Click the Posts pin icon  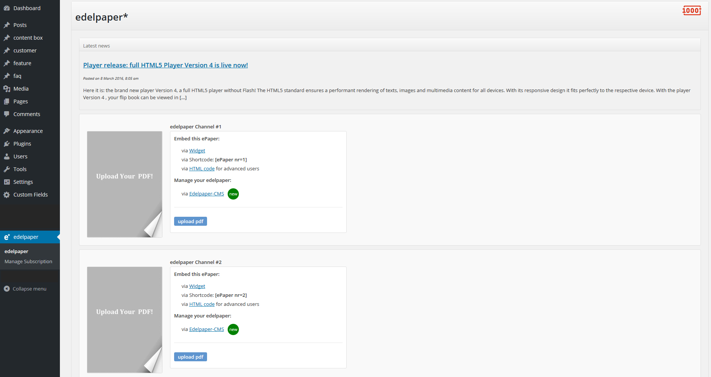7,25
